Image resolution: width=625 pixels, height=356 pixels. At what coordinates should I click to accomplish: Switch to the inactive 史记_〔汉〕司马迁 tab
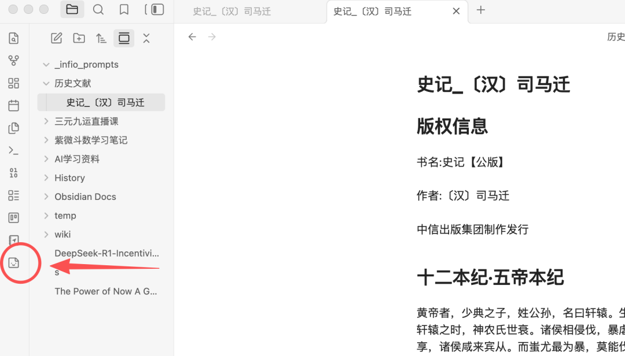[x=231, y=12]
